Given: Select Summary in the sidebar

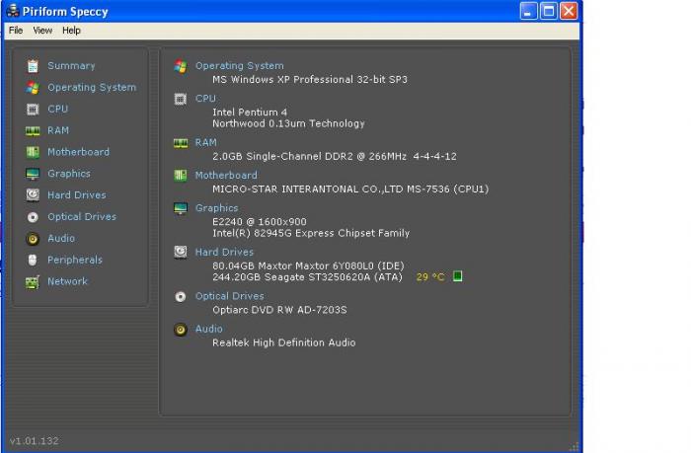Looking at the screenshot, I should 71,66.
